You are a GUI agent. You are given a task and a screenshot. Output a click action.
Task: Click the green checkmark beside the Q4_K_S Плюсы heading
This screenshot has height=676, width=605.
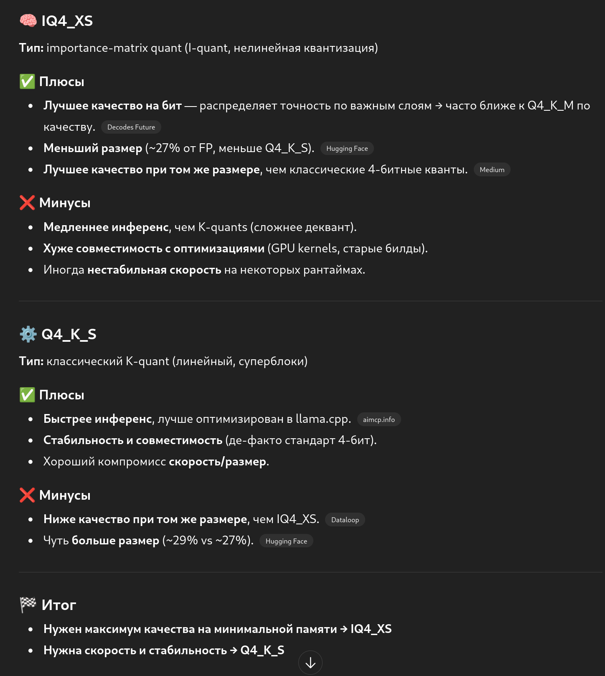click(x=27, y=395)
